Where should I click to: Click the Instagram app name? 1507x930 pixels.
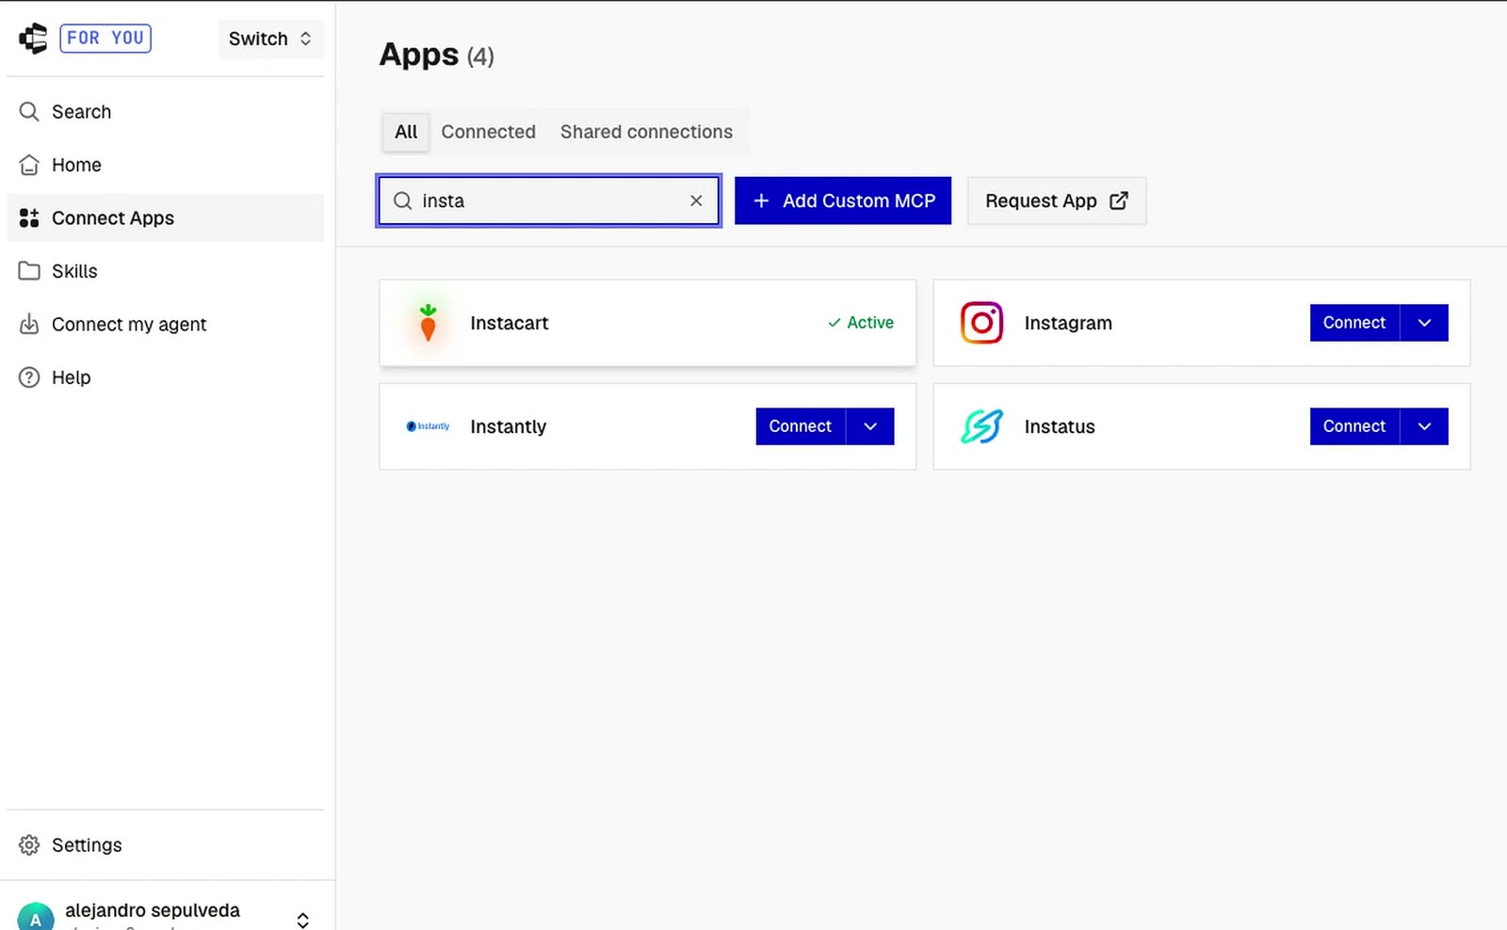[1068, 323]
